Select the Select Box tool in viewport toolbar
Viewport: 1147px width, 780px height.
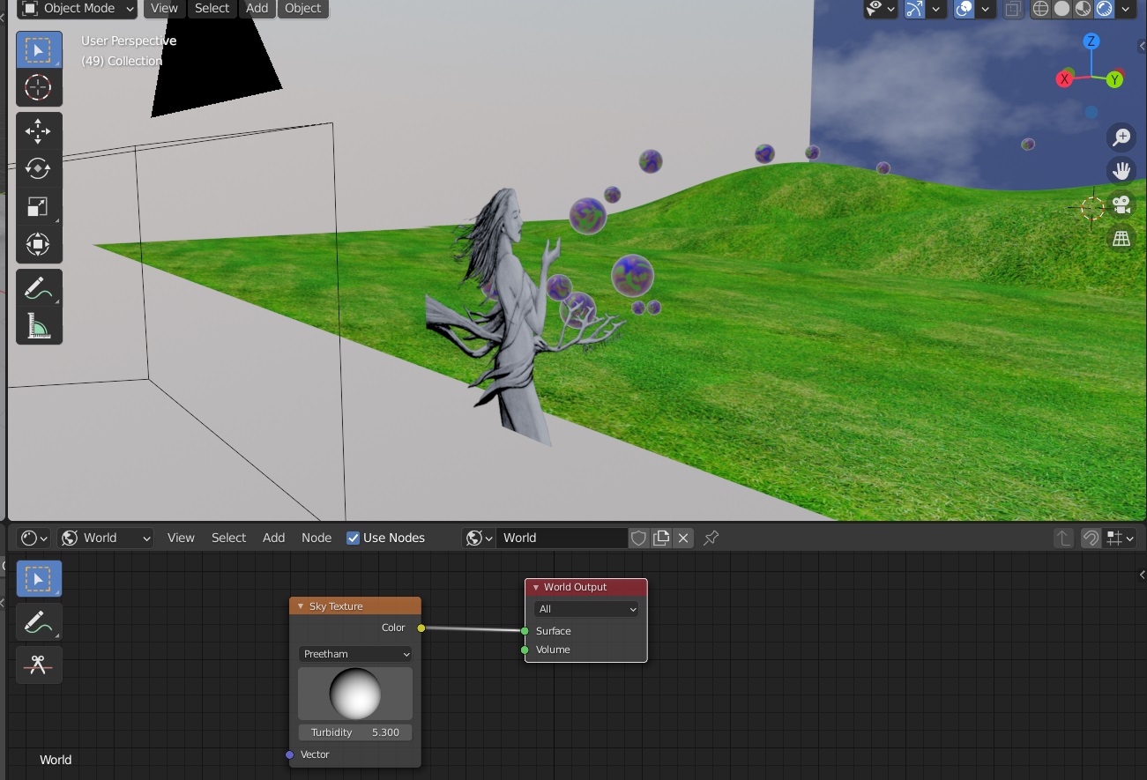pos(39,50)
